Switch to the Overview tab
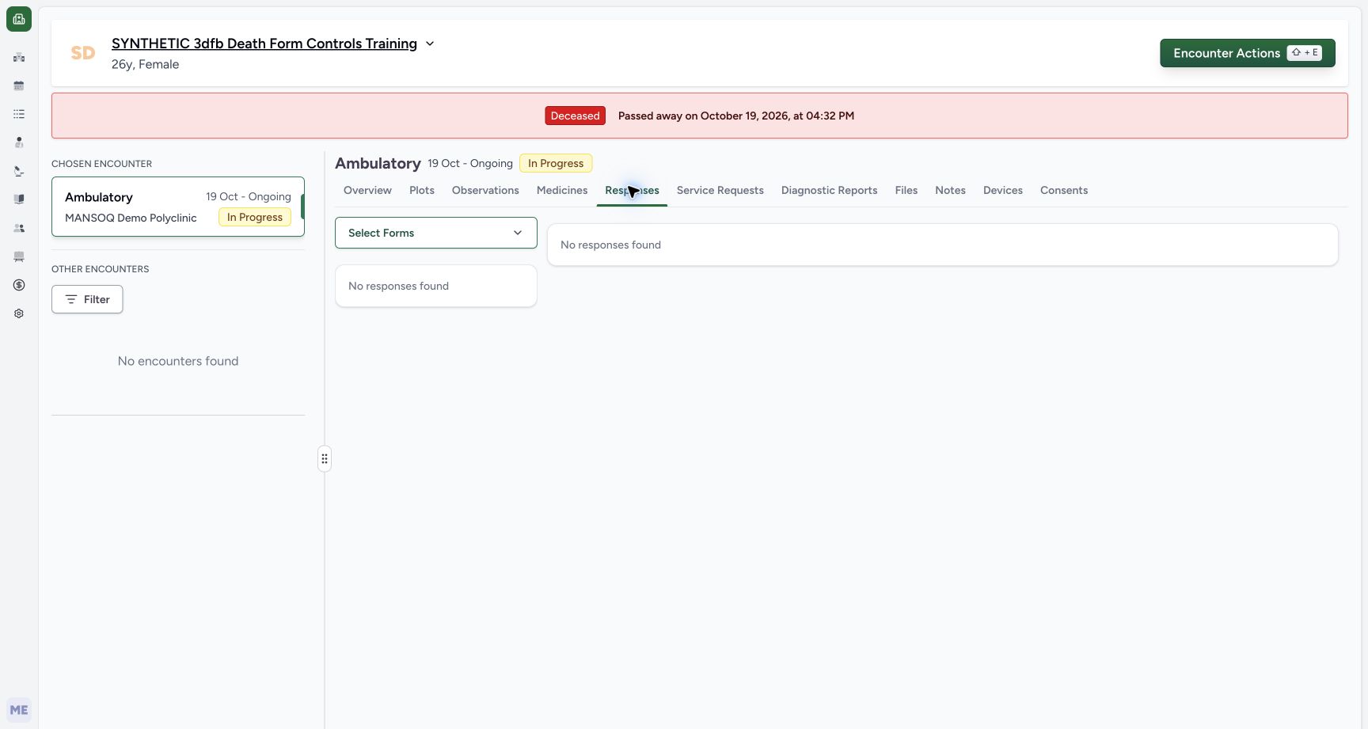The width and height of the screenshot is (1368, 729). point(367,190)
